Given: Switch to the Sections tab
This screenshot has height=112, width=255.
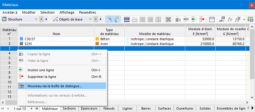Looking at the screenshot, I should click(69, 108).
